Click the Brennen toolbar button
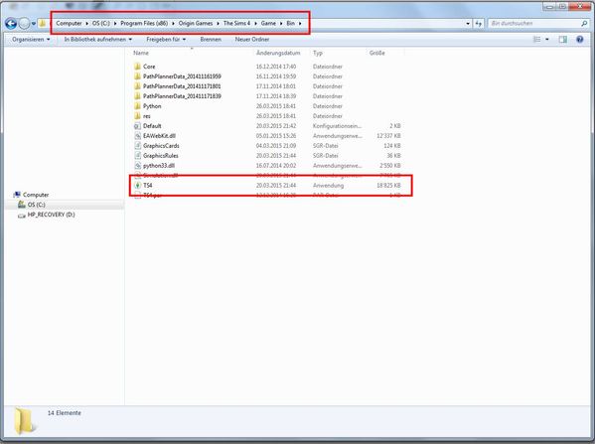This screenshot has height=444, width=595. [x=211, y=39]
